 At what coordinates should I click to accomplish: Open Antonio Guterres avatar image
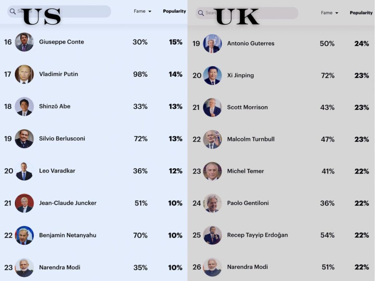coord(212,44)
